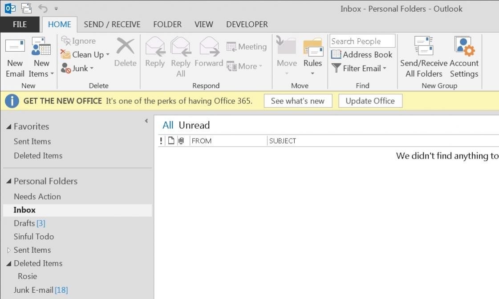
Task: Click the Delete X icon
Action: [x=126, y=46]
